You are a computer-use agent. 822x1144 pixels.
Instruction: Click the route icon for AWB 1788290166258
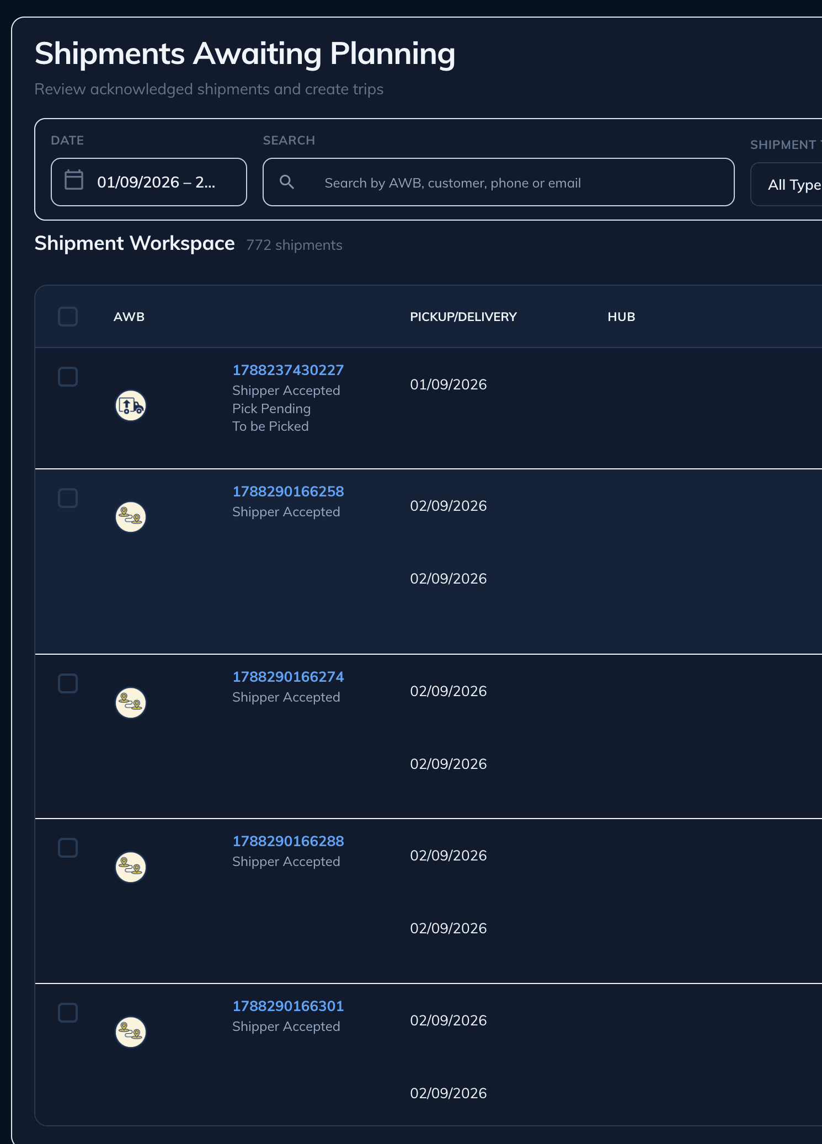131,517
